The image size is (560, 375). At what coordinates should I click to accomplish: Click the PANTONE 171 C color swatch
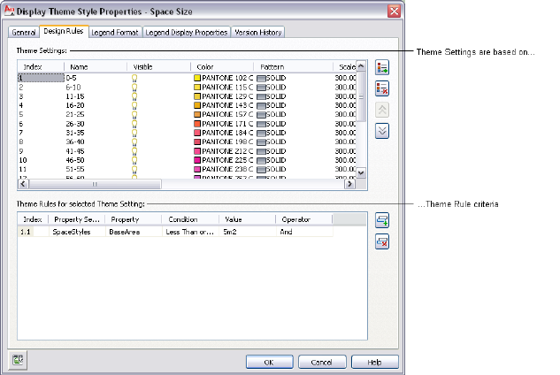197,124
